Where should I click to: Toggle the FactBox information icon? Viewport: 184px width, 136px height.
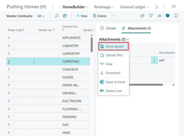tap(168, 15)
